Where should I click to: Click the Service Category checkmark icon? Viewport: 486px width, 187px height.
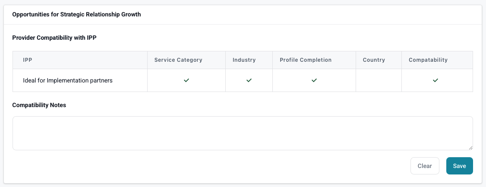186,80
